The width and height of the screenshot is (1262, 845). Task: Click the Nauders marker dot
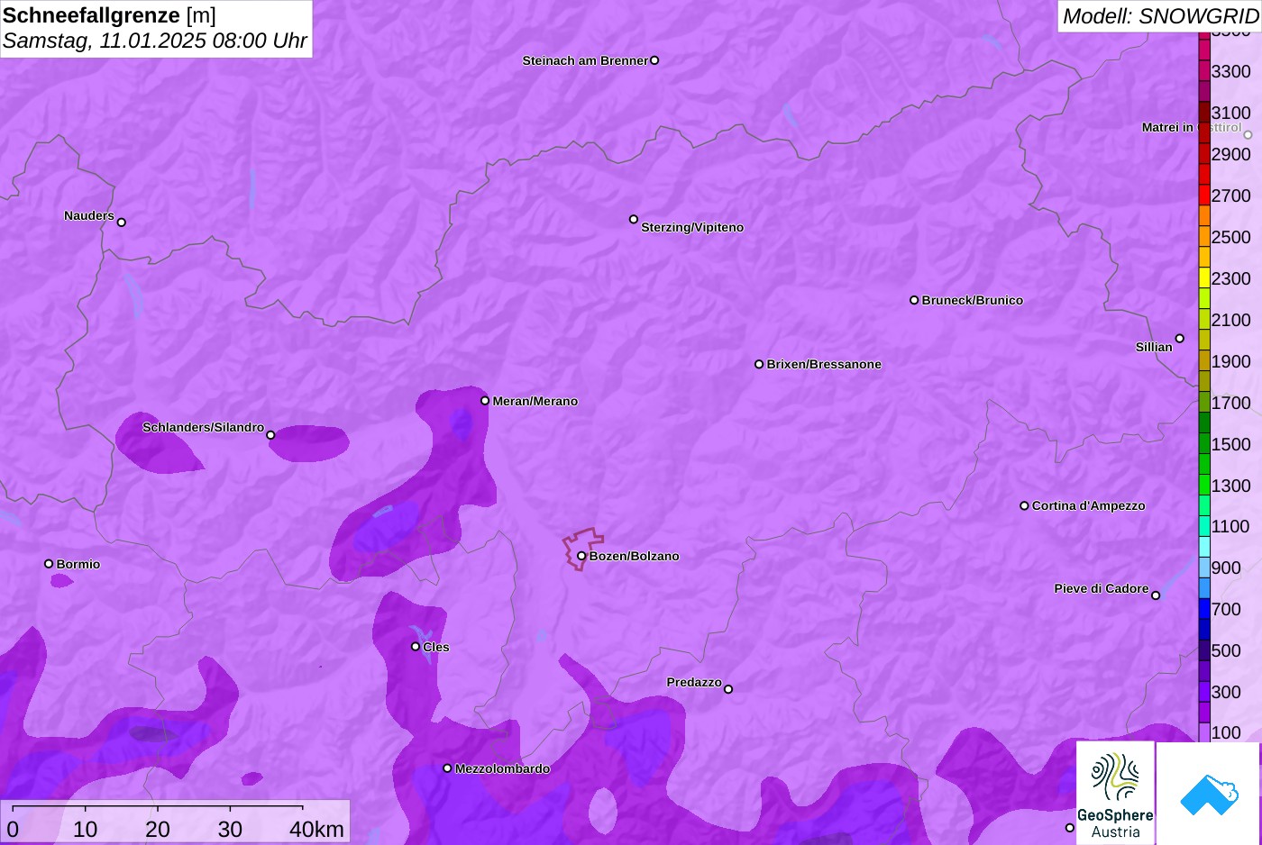[x=122, y=223]
